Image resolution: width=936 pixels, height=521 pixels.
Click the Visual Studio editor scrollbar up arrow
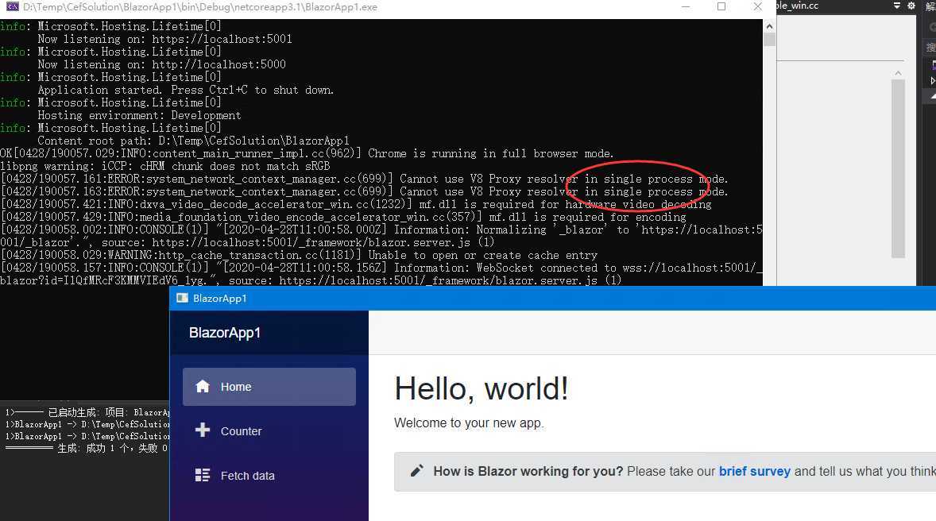(898, 73)
